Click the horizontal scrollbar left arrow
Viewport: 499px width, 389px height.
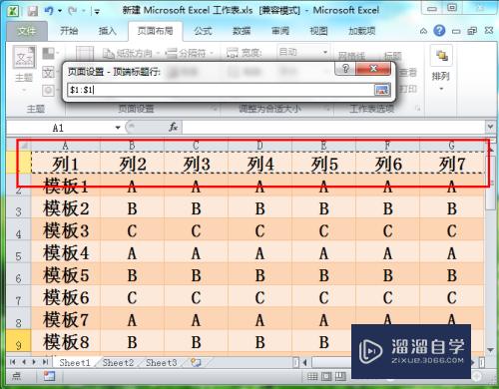coord(304,362)
